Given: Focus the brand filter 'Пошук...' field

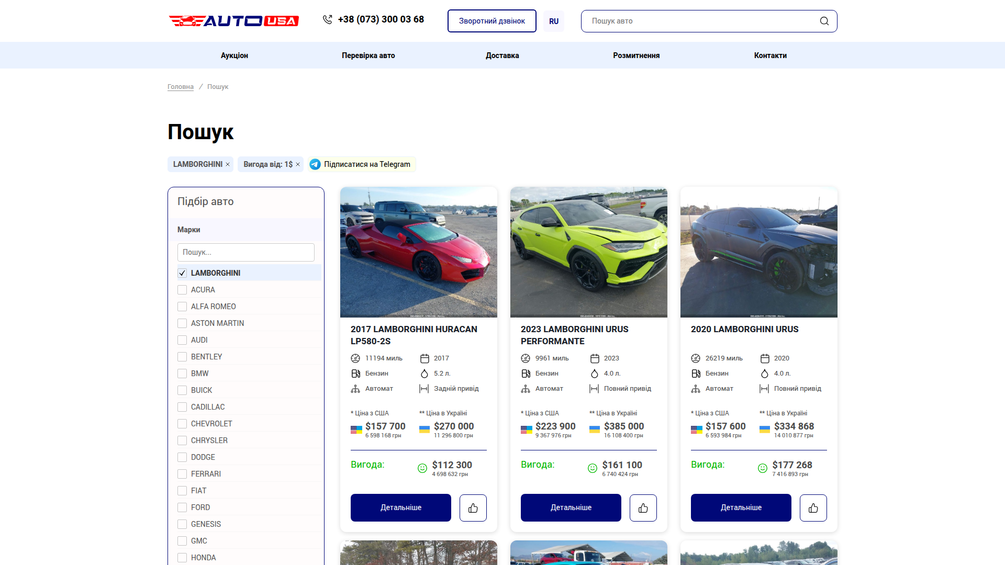Looking at the screenshot, I should click(246, 252).
